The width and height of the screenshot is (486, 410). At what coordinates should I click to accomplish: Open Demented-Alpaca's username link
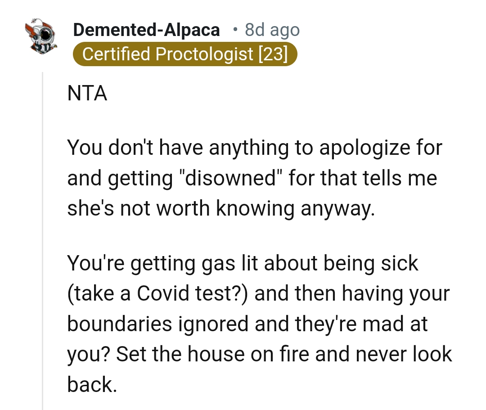pos(146,30)
